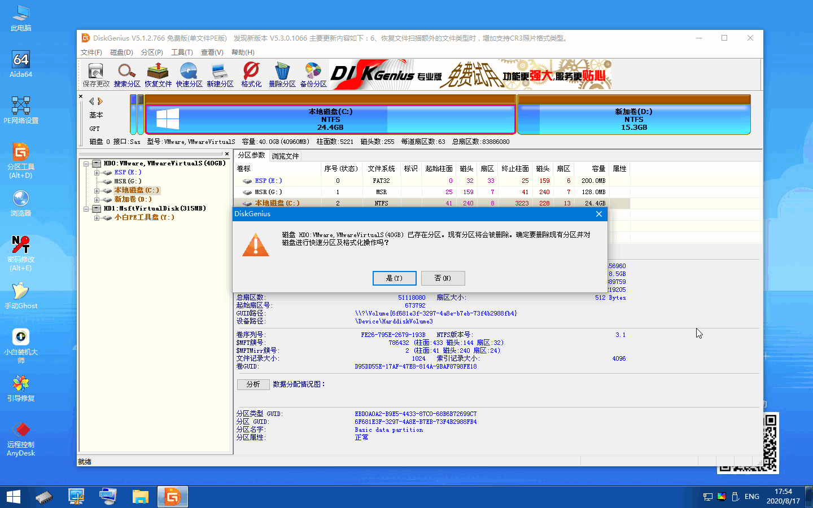813x508 pixels.
Task: Cancel the dialog with 否(N)
Action: click(443, 278)
